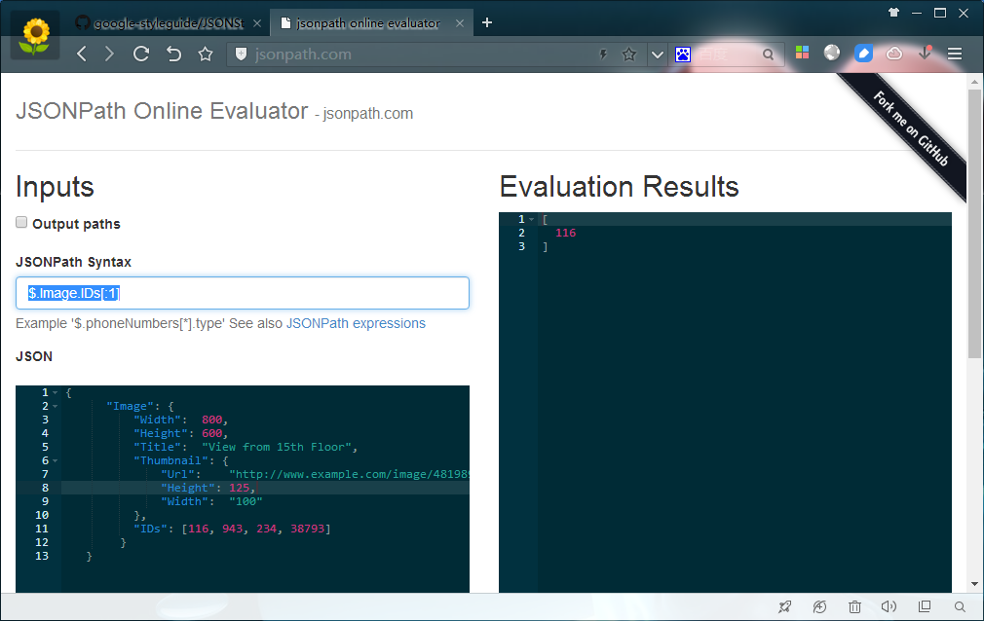984x621 pixels.
Task: Open the favorites star left of address bar
Action: click(206, 54)
